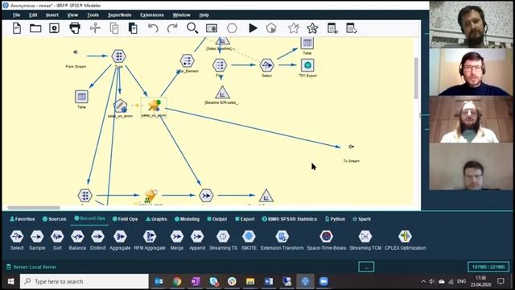Switch to the Output palette tab
This screenshot has height=290, width=515.
(x=216, y=219)
